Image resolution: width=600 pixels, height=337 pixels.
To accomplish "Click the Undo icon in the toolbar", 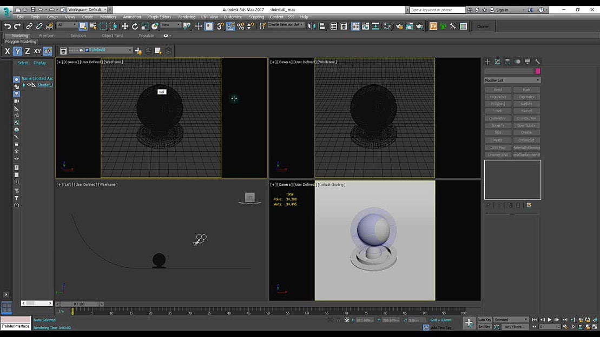I will 7,26.
